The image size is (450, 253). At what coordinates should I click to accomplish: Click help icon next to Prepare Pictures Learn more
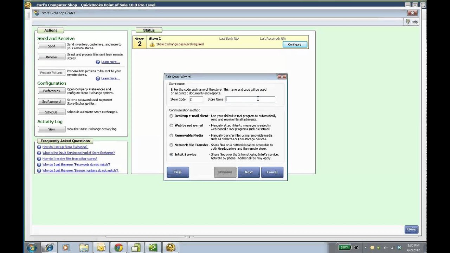(x=98, y=78)
